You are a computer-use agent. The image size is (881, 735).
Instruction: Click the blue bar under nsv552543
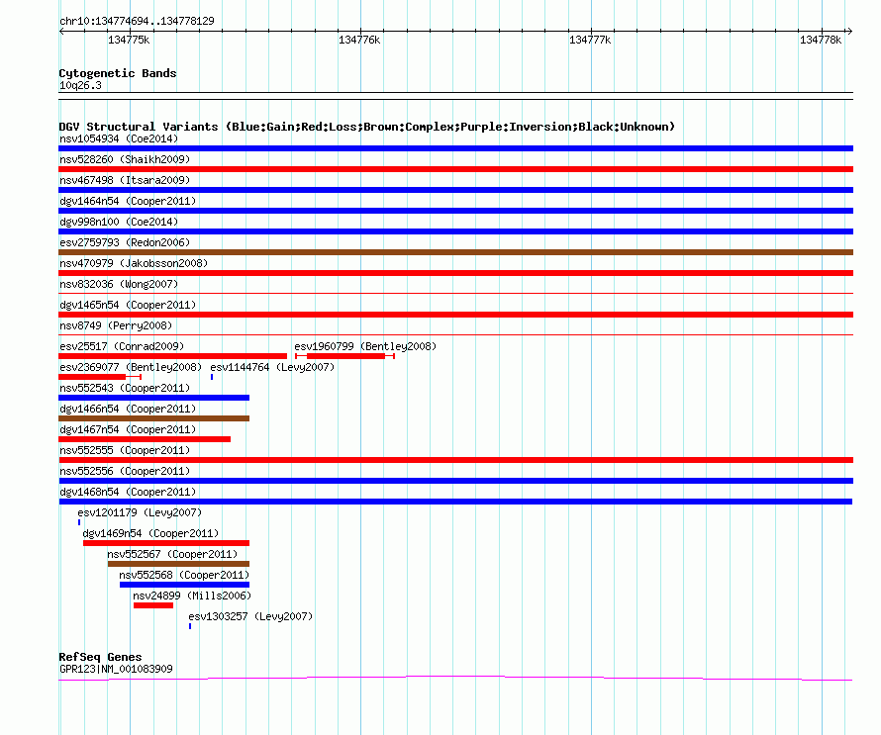[x=154, y=398]
